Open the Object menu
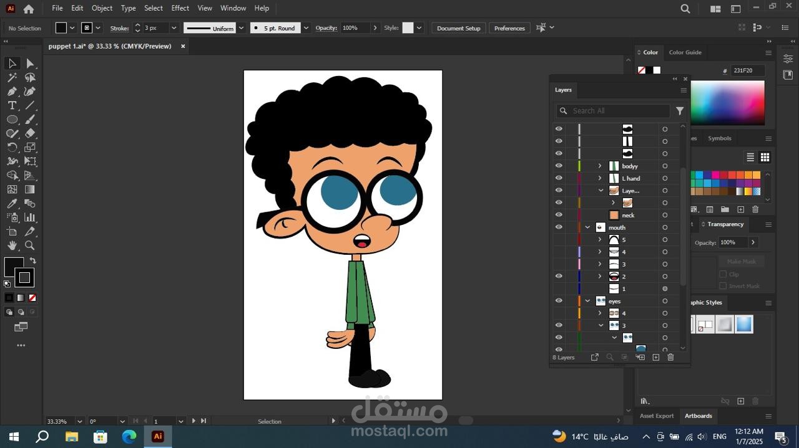This screenshot has height=448, width=799. pos(102,8)
